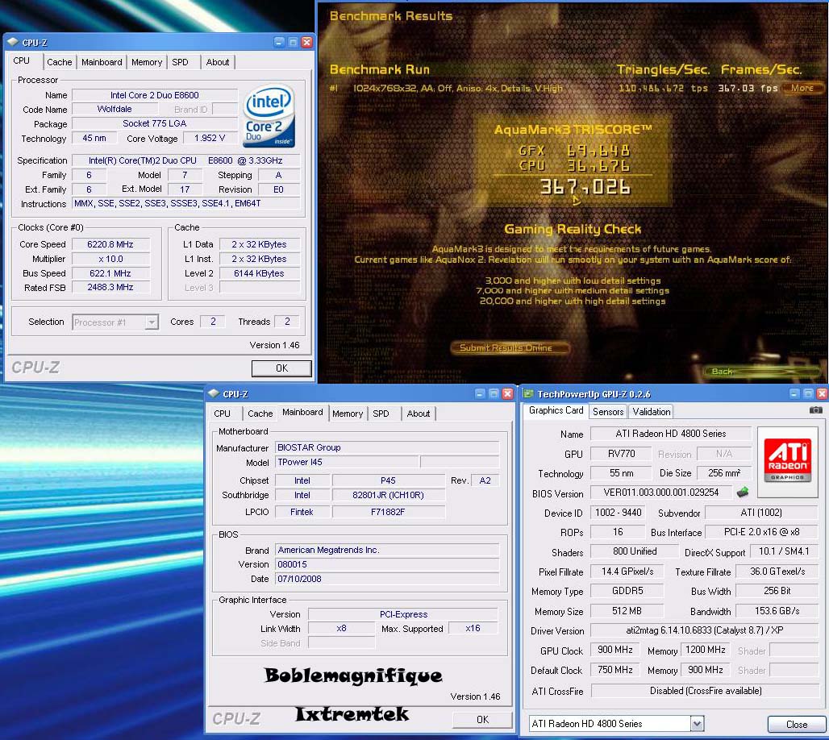Open Memory tab in top CPU-Z window
This screenshot has width=829, height=740.
coord(147,62)
